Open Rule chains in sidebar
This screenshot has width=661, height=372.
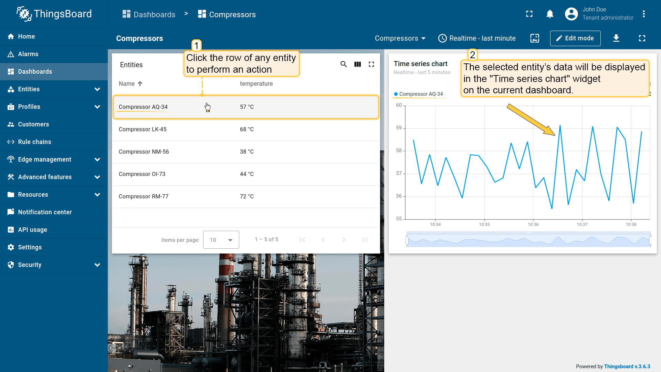[x=34, y=142]
